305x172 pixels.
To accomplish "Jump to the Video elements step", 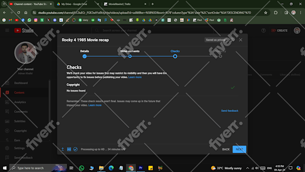I will pos(130,54).
